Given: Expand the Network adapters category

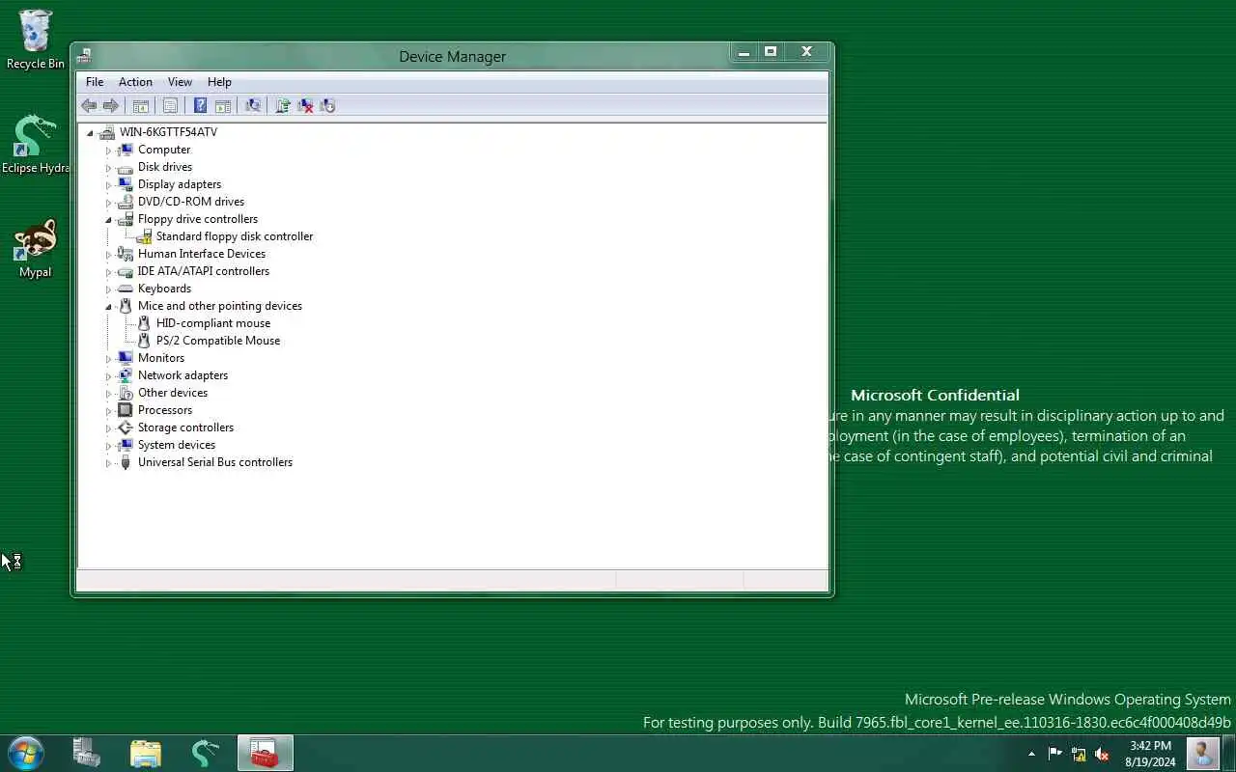Looking at the screenshot, I should [108, 376].
